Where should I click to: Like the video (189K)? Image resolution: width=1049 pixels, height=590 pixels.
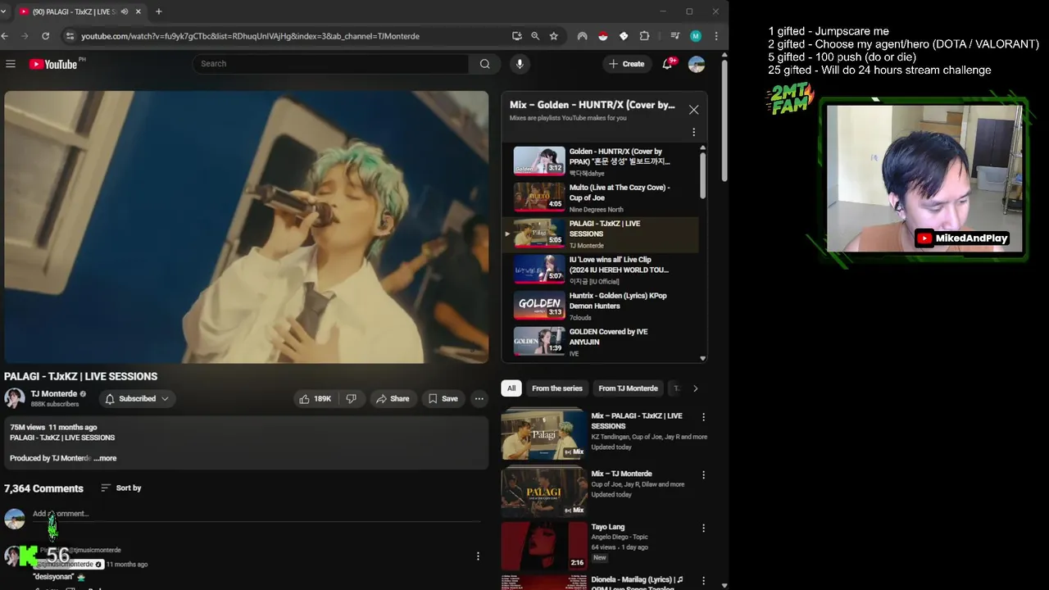[316, 399]
